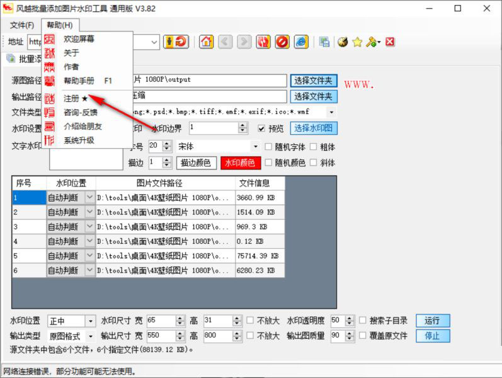The height and width of the screenshot is (378, 502).
Task: Click the red 水印颜色 color button
Action: click(x=241, y=163)
